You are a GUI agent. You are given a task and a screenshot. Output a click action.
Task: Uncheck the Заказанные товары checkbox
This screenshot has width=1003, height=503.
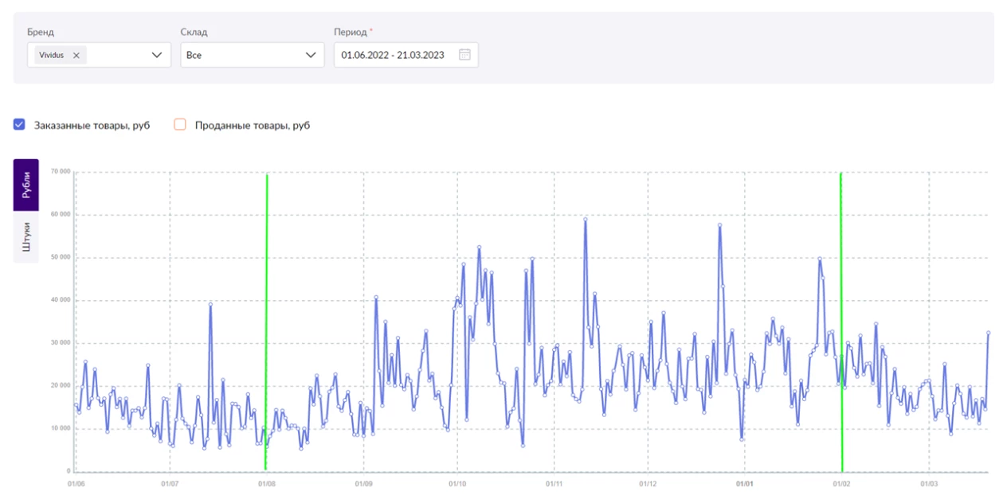pos(20,125)
